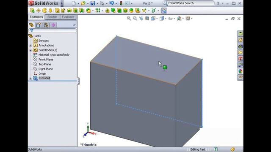Click the Previous View icon
This screenshot has height=152, width=271.
point(141,19)
